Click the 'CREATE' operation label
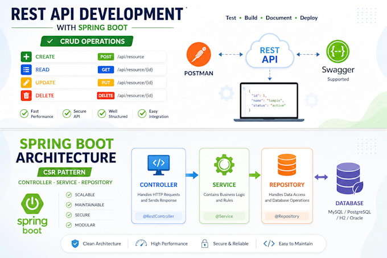The image size is (387, 258). point(45,57)
